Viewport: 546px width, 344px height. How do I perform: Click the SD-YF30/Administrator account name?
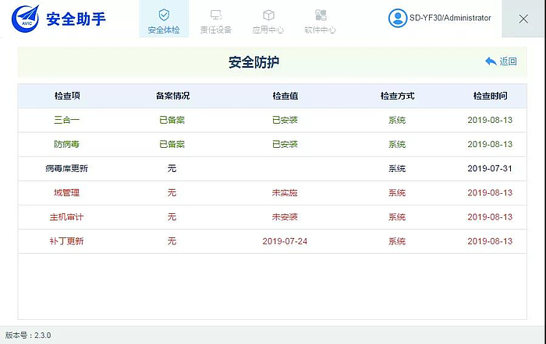tap(452, 18)
